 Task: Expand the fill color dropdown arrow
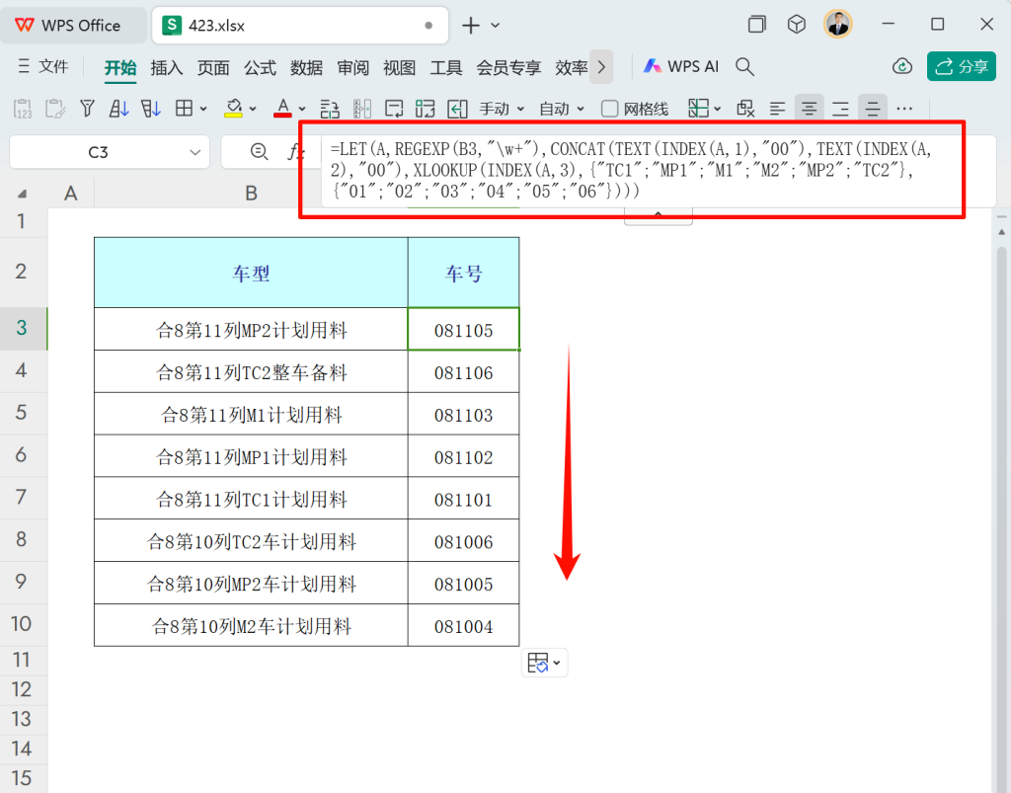tap(253, 109)
